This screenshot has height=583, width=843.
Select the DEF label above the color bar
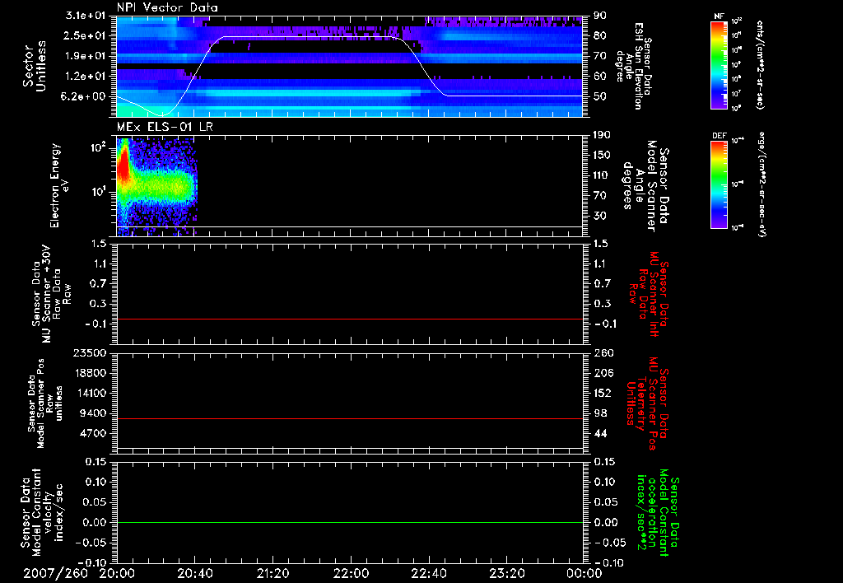(x=719, y=136)
